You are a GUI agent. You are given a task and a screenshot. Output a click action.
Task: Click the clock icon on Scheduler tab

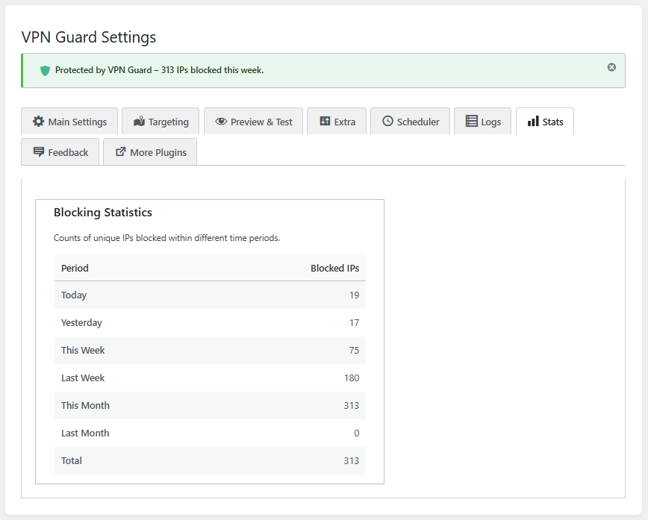tap(387, 121)
